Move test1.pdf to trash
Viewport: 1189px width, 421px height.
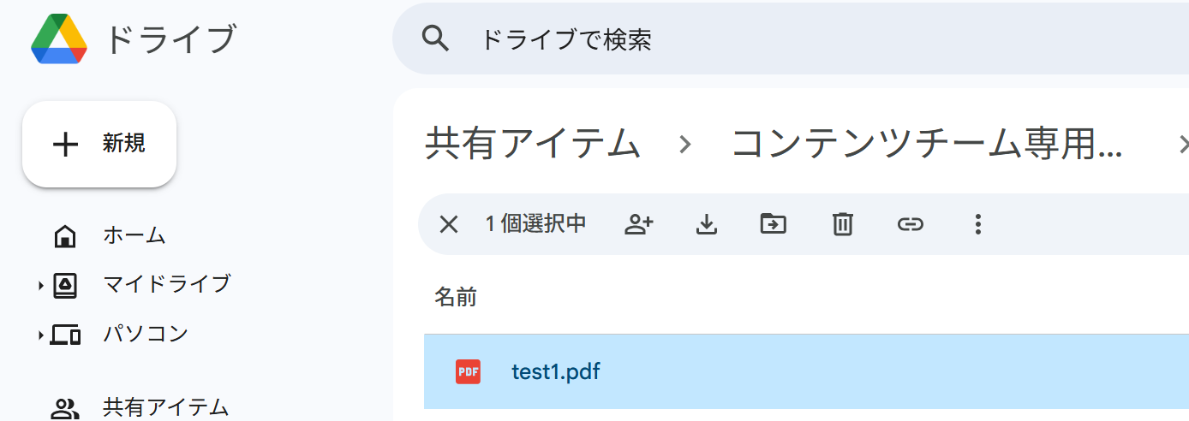[843, 224]
